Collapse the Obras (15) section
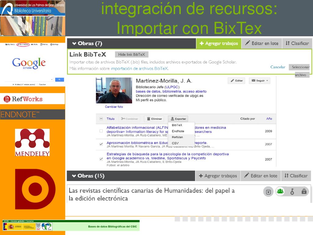Screen dimensions: 313x235 tap(74, 176)
